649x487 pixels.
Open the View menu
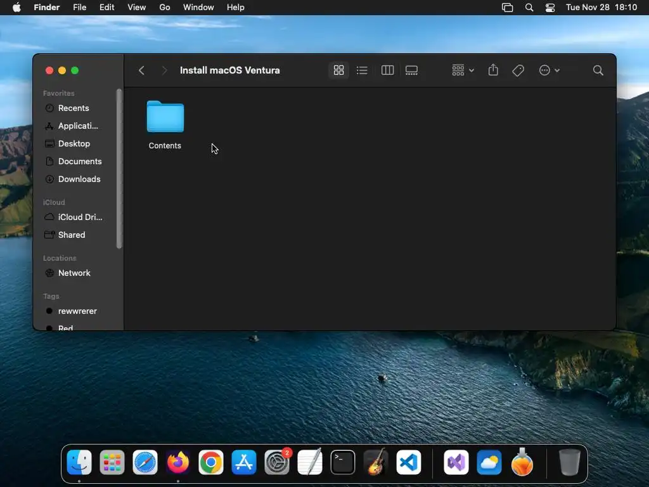[x=137, y=8]
